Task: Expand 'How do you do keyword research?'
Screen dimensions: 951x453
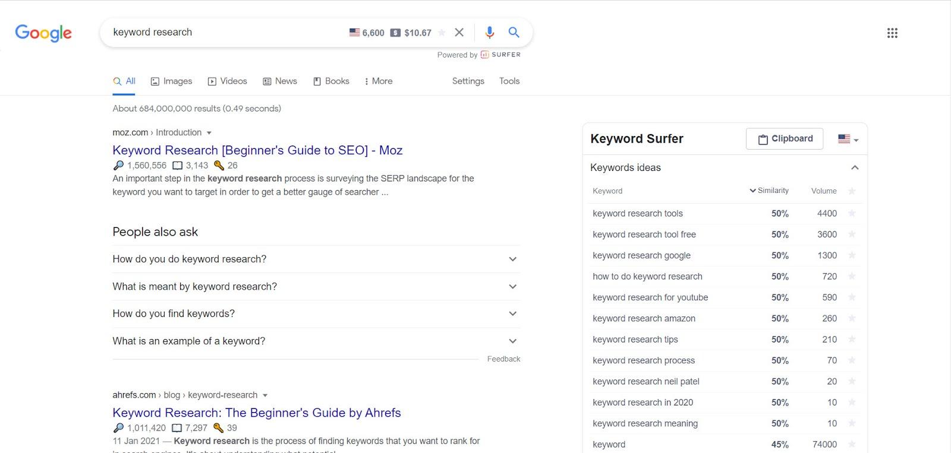Action: (x=512, y=259)
